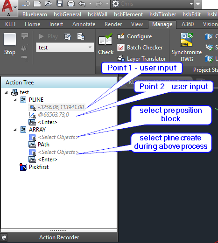Screen dimensions: 218x243
Task: Select the PAth entry in Action Tree
Action: click(x=43, y=145)
